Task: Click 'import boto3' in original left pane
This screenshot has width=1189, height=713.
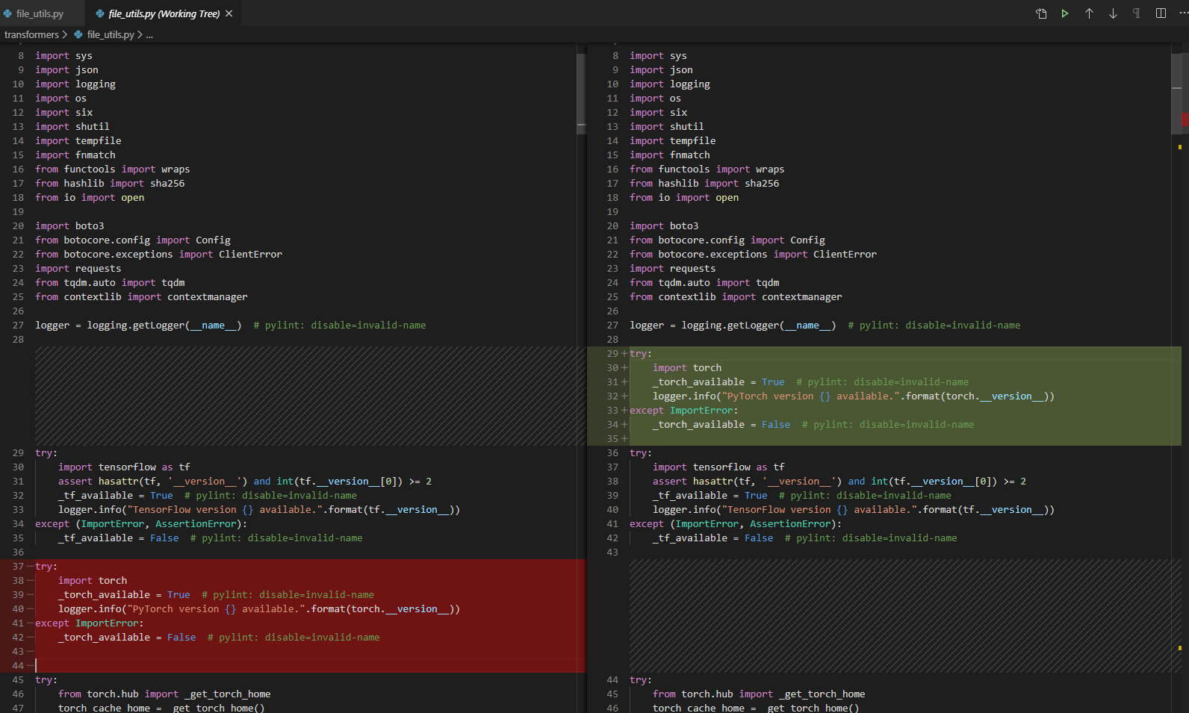Action: coord(69,226)
